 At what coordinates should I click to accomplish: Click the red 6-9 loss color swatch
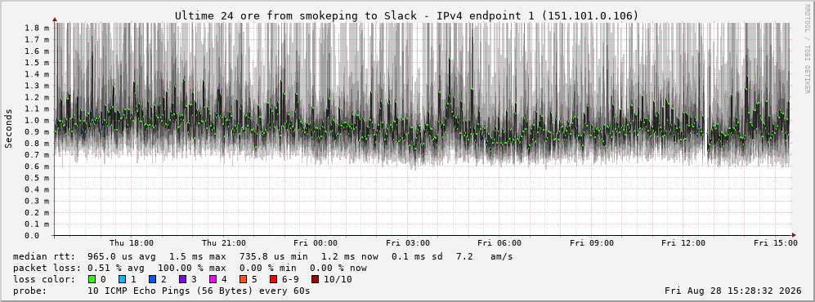[x=273, y=279]
